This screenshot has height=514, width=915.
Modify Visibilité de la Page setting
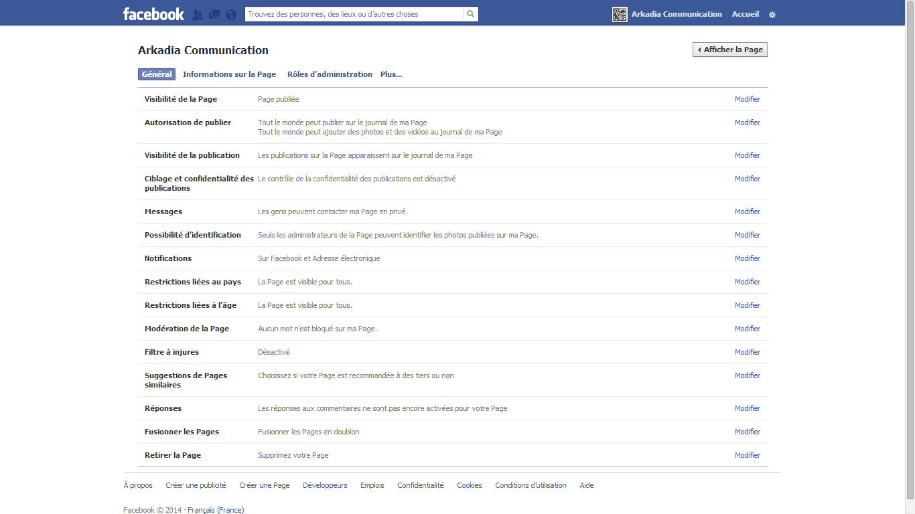click(x=748, y=99)
